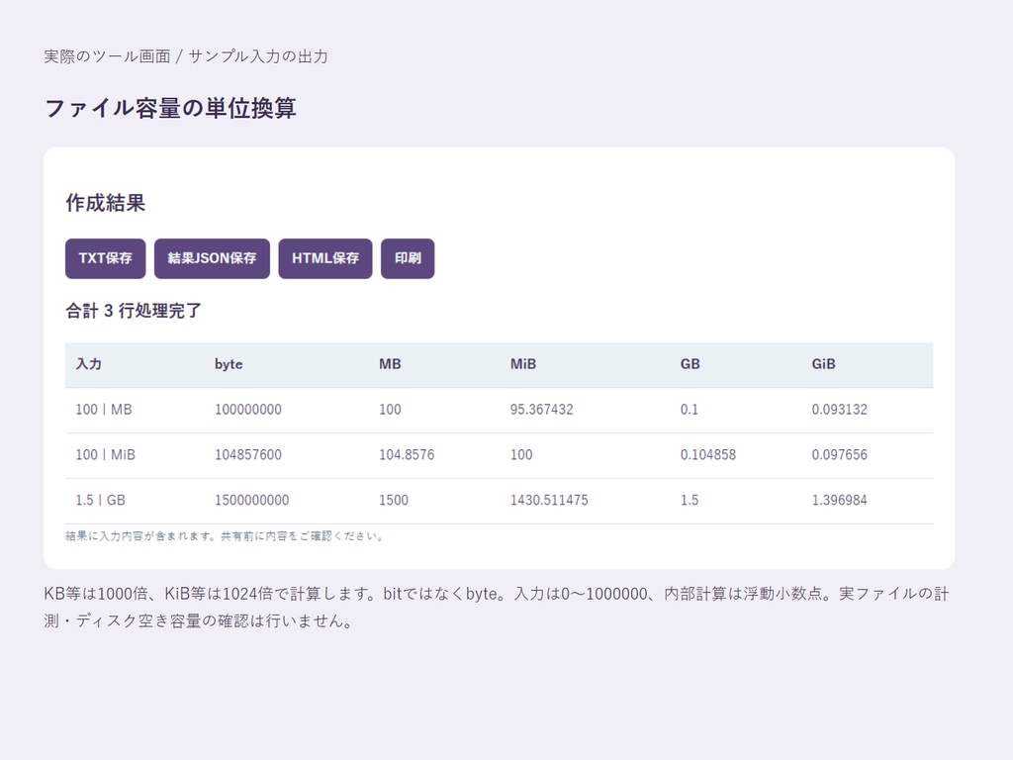This screenshot has height=760, width=1013.
Task: Select the byte value 104857600
Action: 248,454
